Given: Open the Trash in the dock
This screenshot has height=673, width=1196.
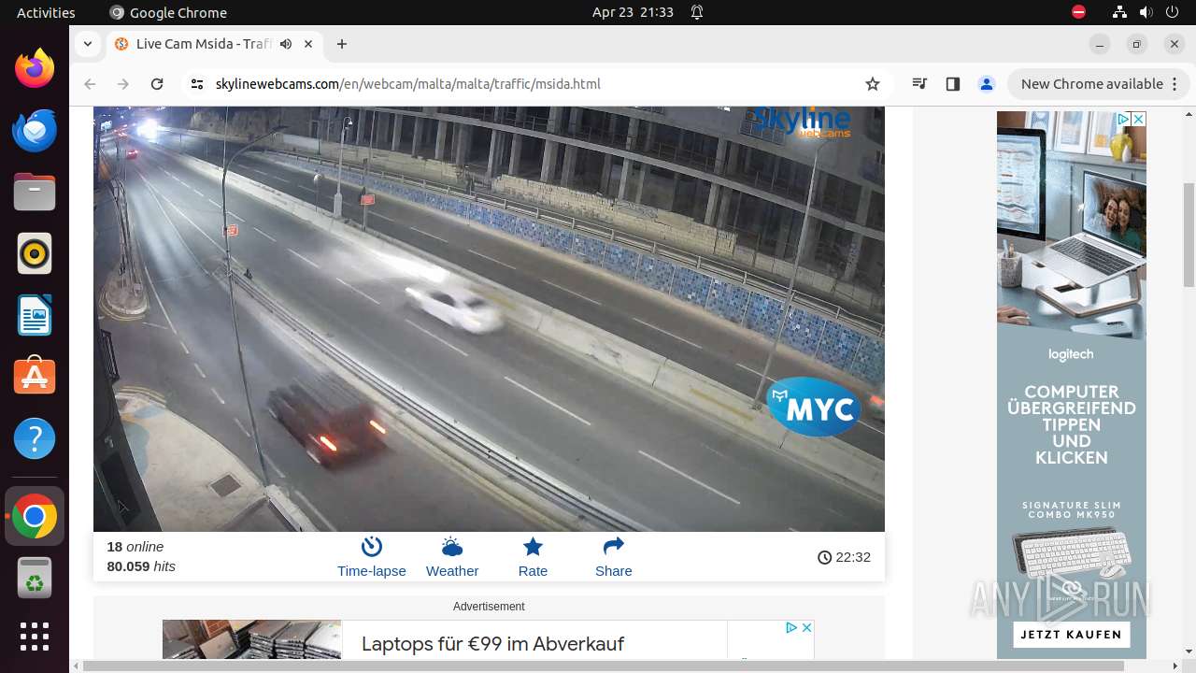Looking at the screenshot, I should click(x=35, y=579).
